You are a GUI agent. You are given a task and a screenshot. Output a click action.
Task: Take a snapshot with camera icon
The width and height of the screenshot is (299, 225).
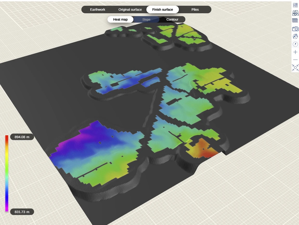click(x=295, y=29)
